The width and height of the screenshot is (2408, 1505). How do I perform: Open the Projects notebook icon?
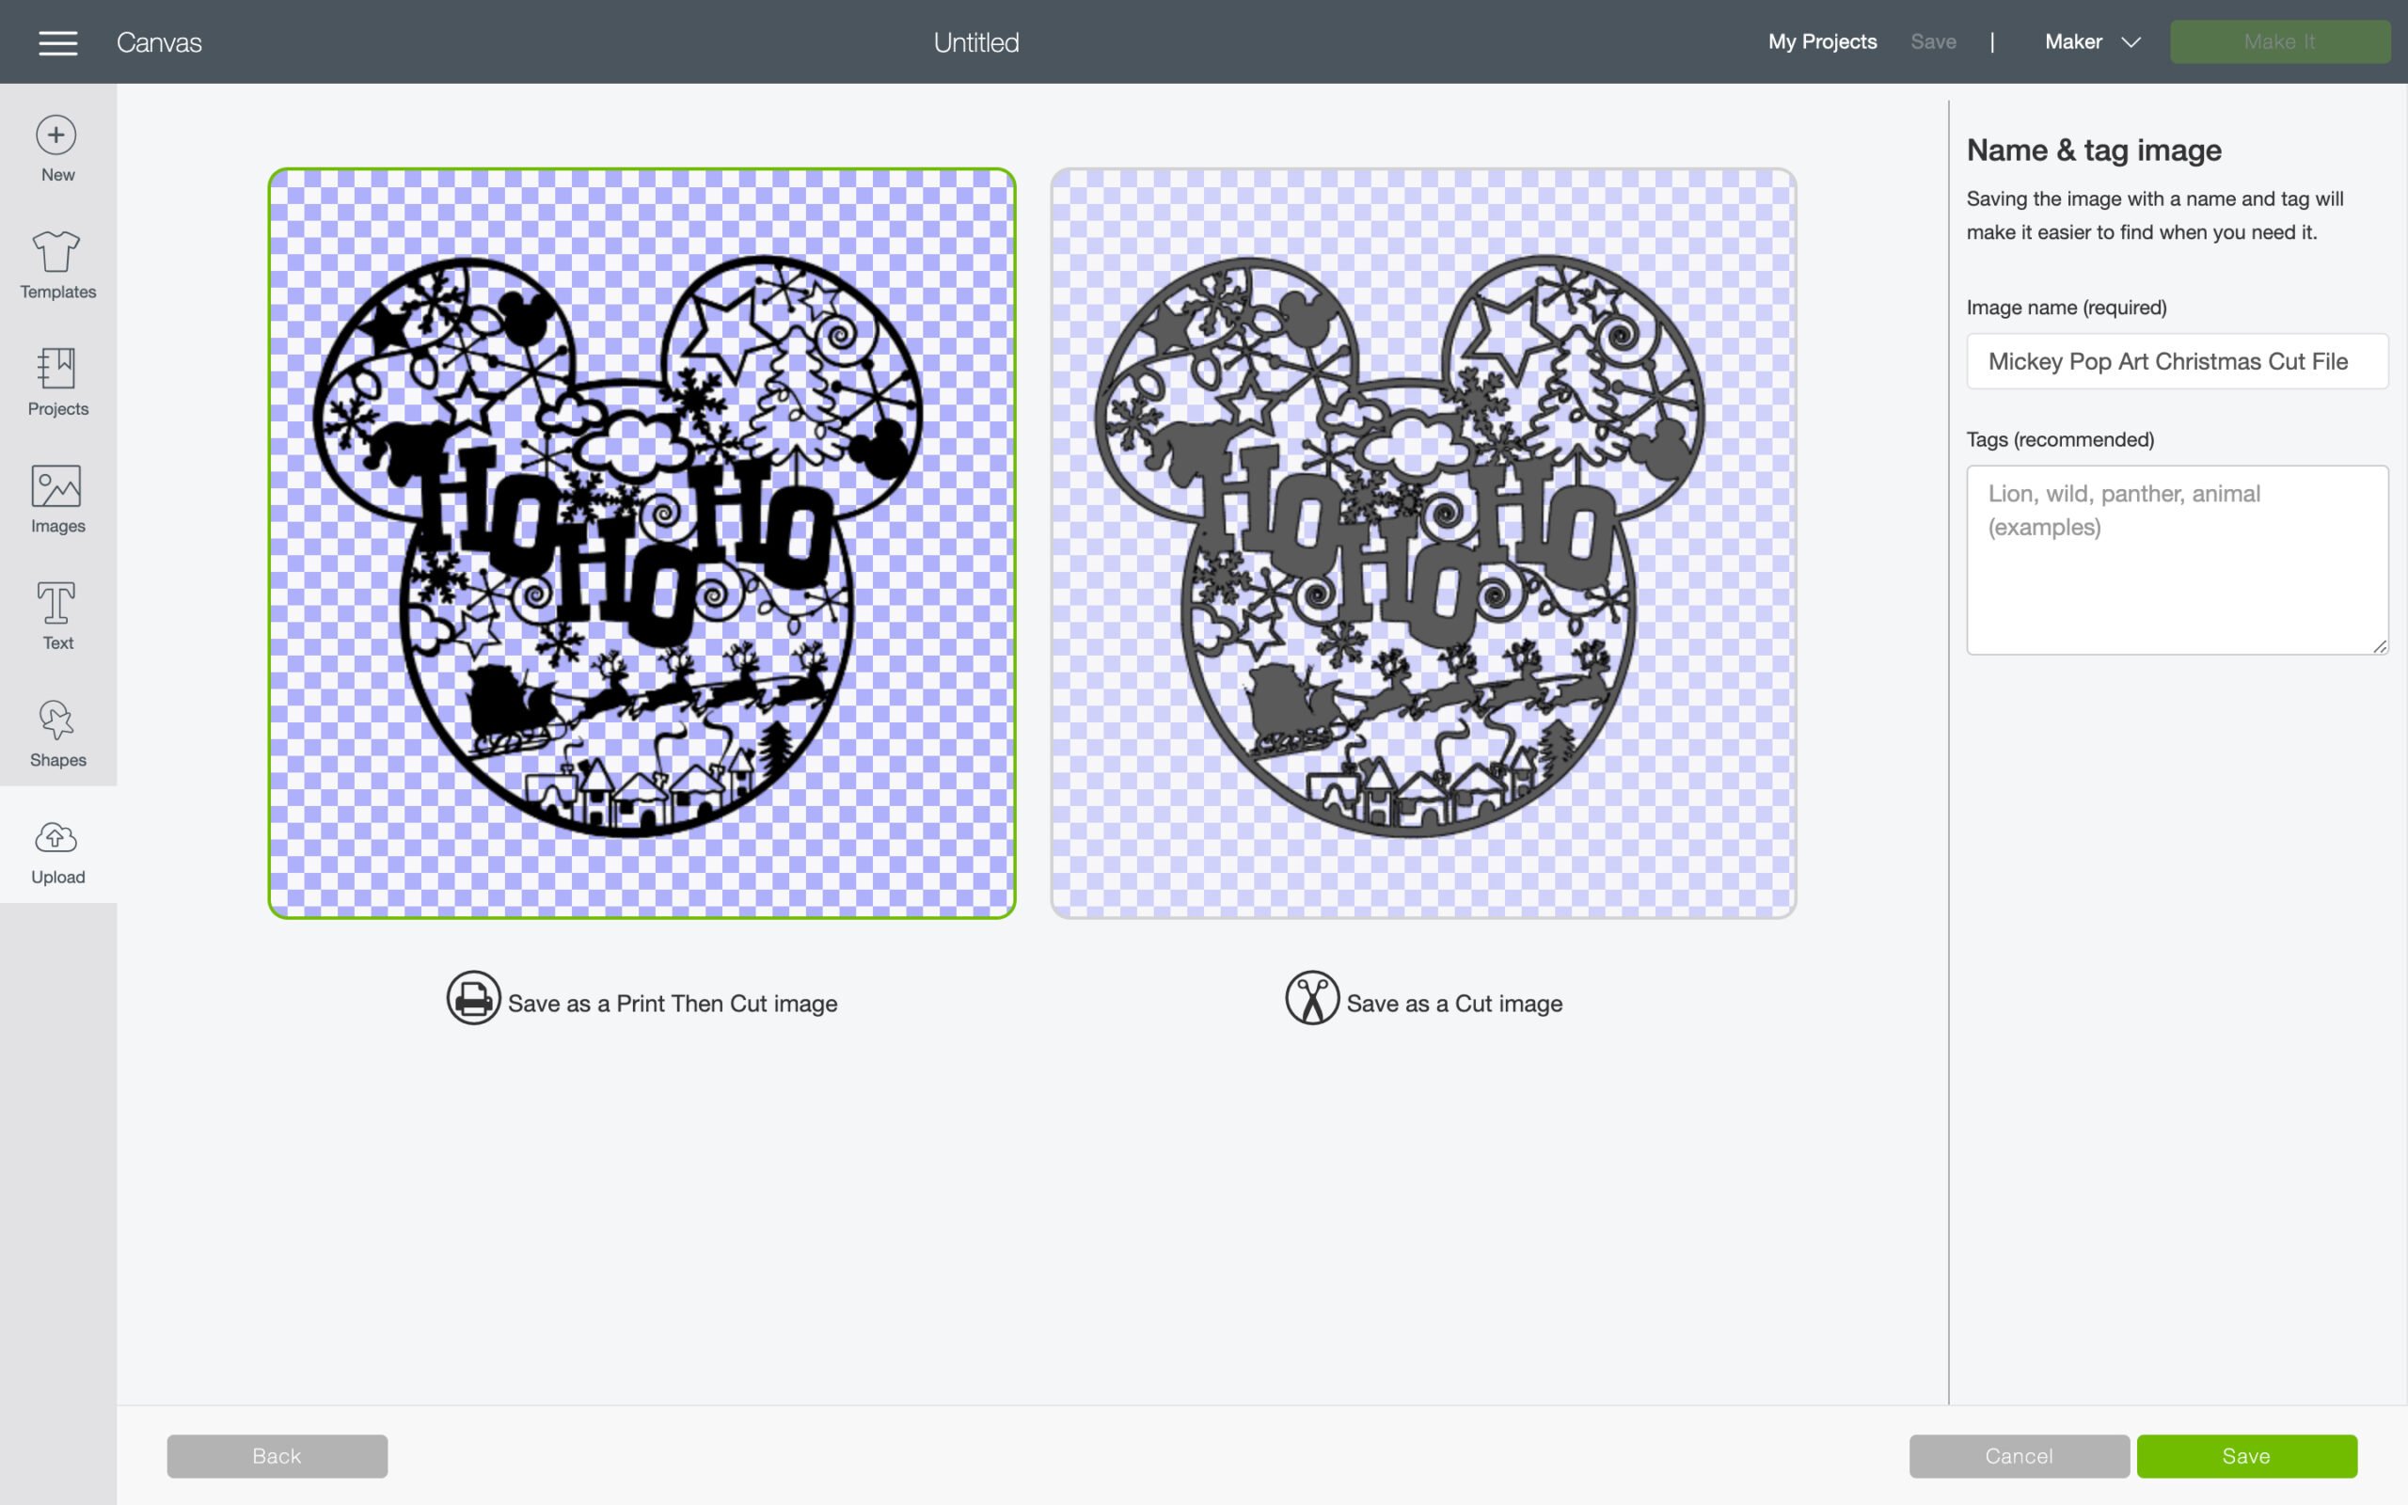pyautogui.click(x=56, y=369)
